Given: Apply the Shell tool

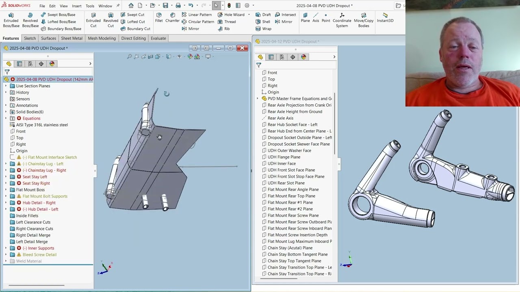Looking at the screenshot, I should [x=263, y=21].
